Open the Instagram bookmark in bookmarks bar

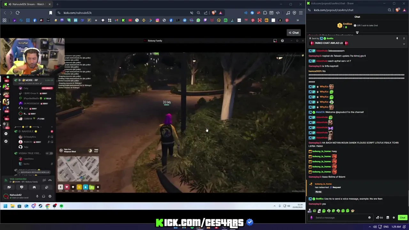click(157, 20)
